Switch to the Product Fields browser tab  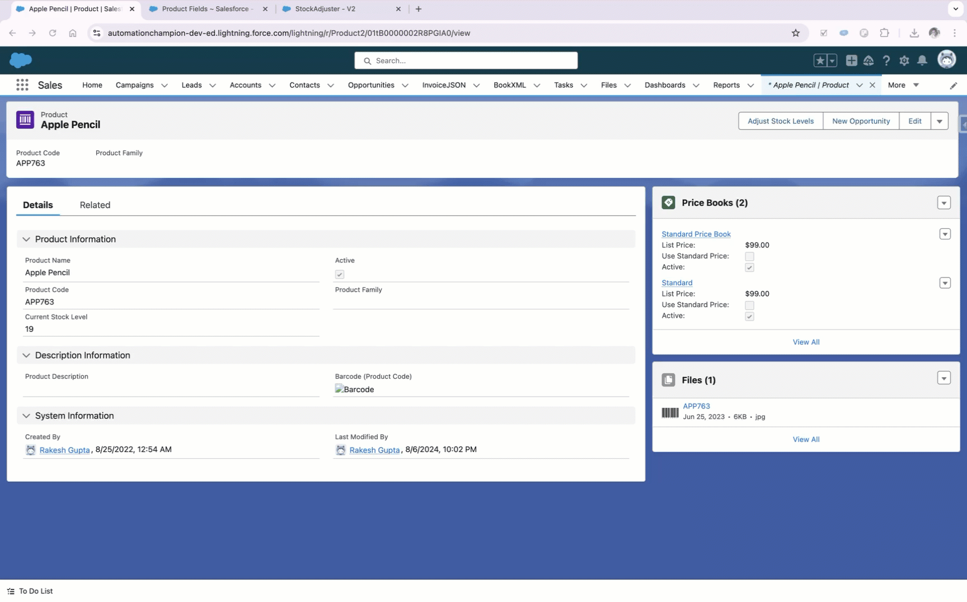click(208, 9)
